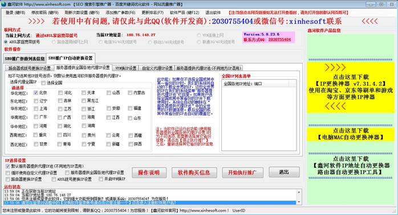Check the 福建 checkbox

130,109
